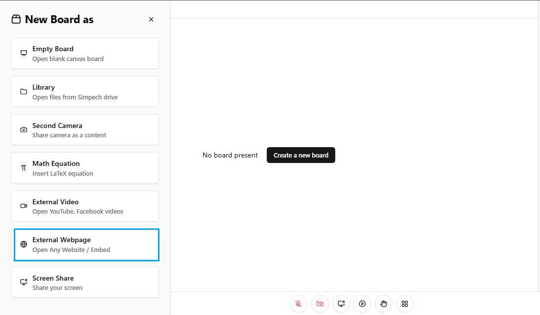This screenshot has height=315, width=540.
Task: Click the folder icon beside Library
Action: [24, 92]
